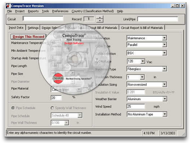The height and width of the screenshot is (143, 190).
Task: Click the Weather Barrier label
Action: (106, 99)
